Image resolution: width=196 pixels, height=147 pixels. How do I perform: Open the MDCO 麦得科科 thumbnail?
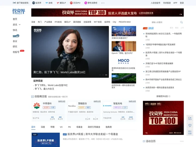(x=124, y=61)
